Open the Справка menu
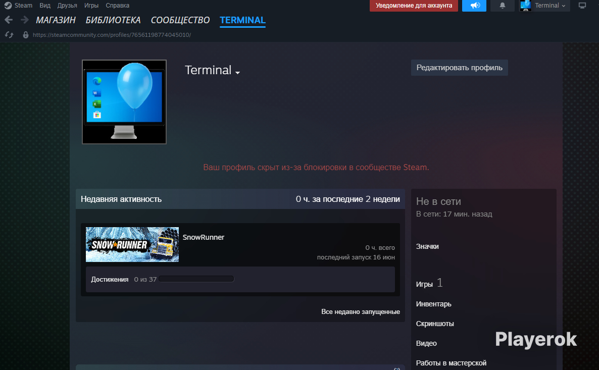599x370 pixels. click(x=117, y=6)
